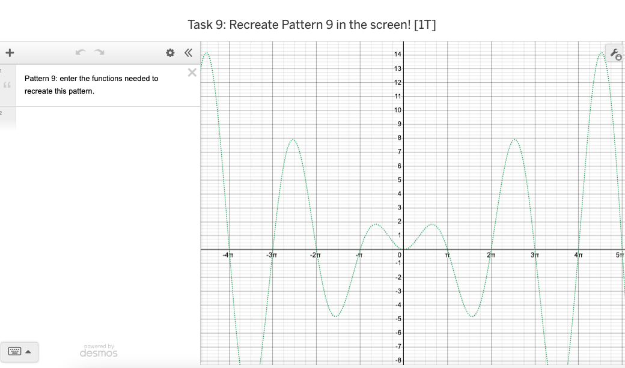The height and width of the screenshot is (368, 625).
Task: Click the 3π x-axis label
Action: 535,255
